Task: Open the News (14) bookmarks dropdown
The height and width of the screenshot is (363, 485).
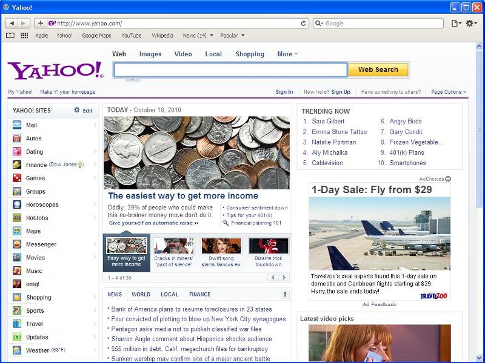Action: [x=198, y=36]
